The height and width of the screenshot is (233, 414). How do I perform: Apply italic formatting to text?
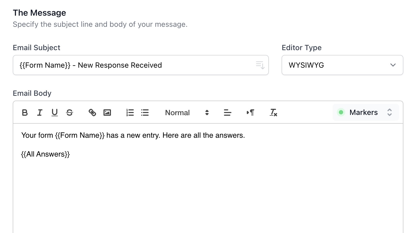coord(40,113)
